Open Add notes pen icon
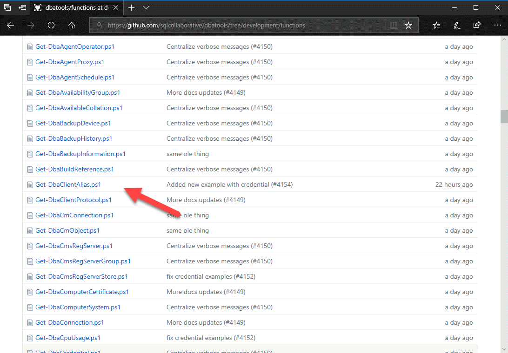This screenshot has height=353, width=508. point(457,25)
